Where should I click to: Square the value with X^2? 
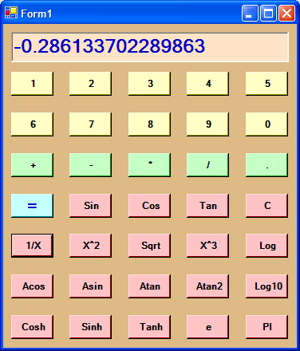click(x=90, y=246)
